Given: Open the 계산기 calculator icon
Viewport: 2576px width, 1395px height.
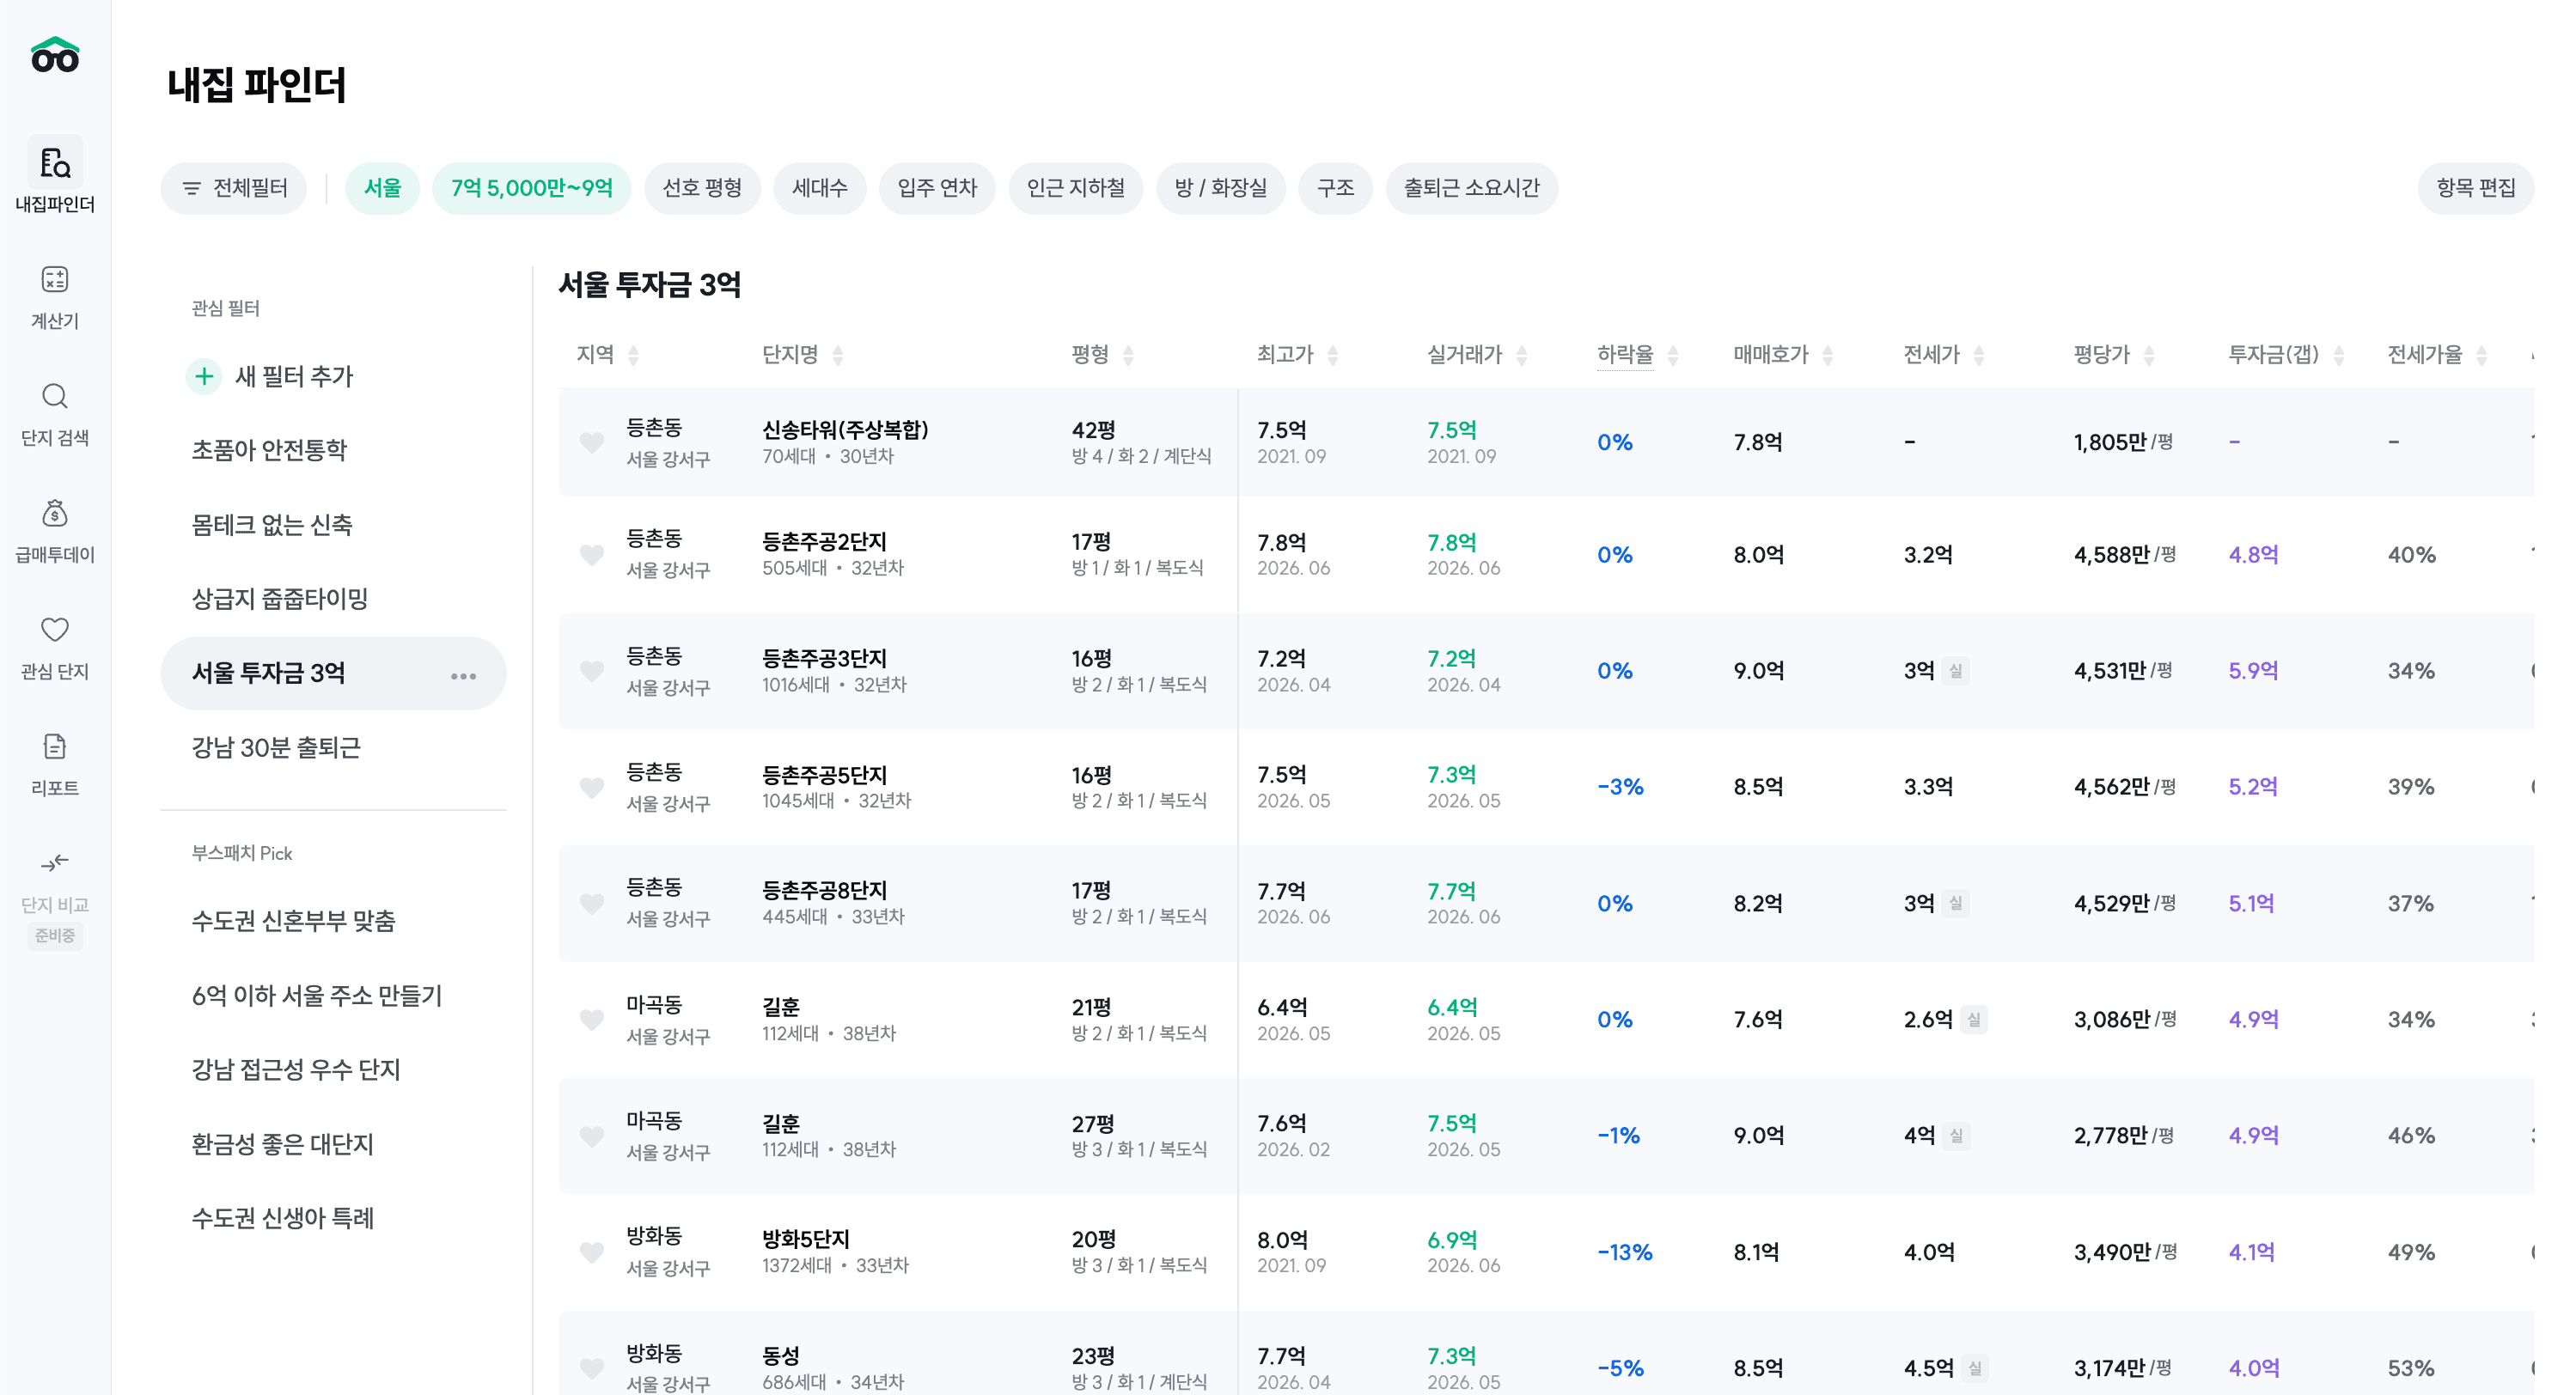Looking at the screenshot, I should [x=55, y=279].
